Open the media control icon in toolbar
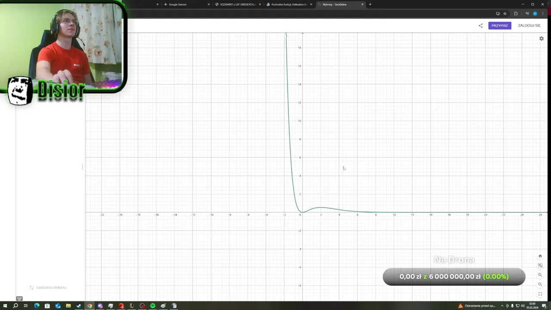 click(527, 13)
